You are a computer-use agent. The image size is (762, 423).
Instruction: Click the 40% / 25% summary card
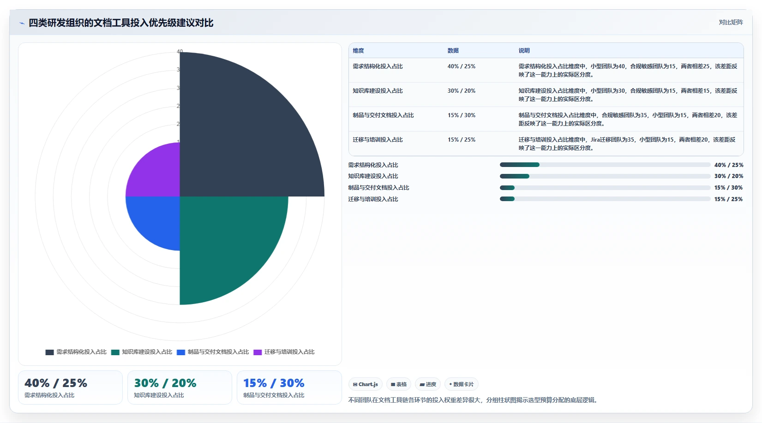[70, 387]
